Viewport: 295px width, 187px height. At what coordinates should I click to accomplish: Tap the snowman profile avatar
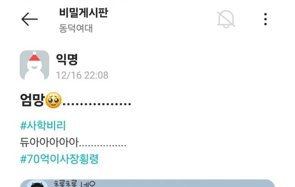click(35, 65)
